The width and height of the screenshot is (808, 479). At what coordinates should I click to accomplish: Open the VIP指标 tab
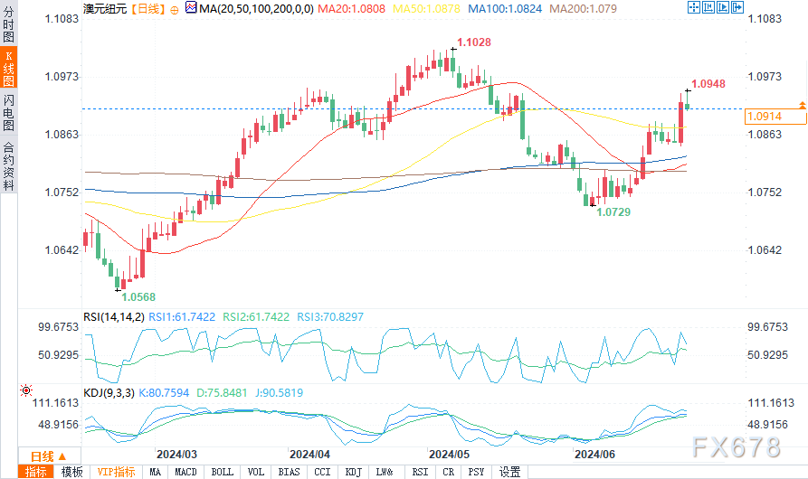tap(116, 472)
